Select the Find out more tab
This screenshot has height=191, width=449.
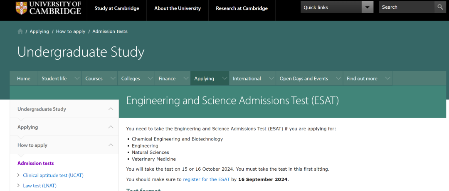[362, 78]
